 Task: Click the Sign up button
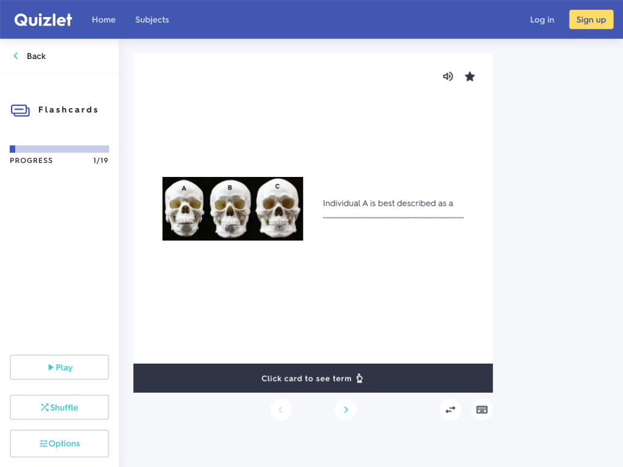pos(591,19)
